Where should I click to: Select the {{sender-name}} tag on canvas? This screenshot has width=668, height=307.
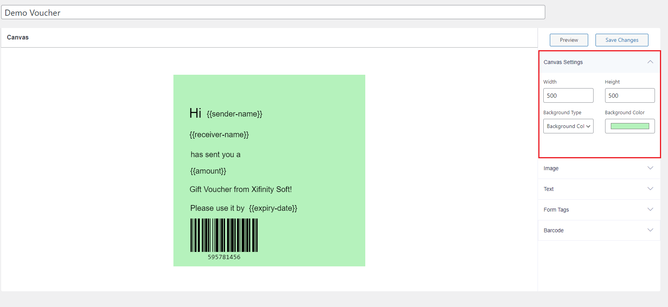pos(234,114)
